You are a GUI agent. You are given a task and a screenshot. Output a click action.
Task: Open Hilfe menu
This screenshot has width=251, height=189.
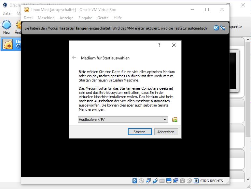point(118,18)
